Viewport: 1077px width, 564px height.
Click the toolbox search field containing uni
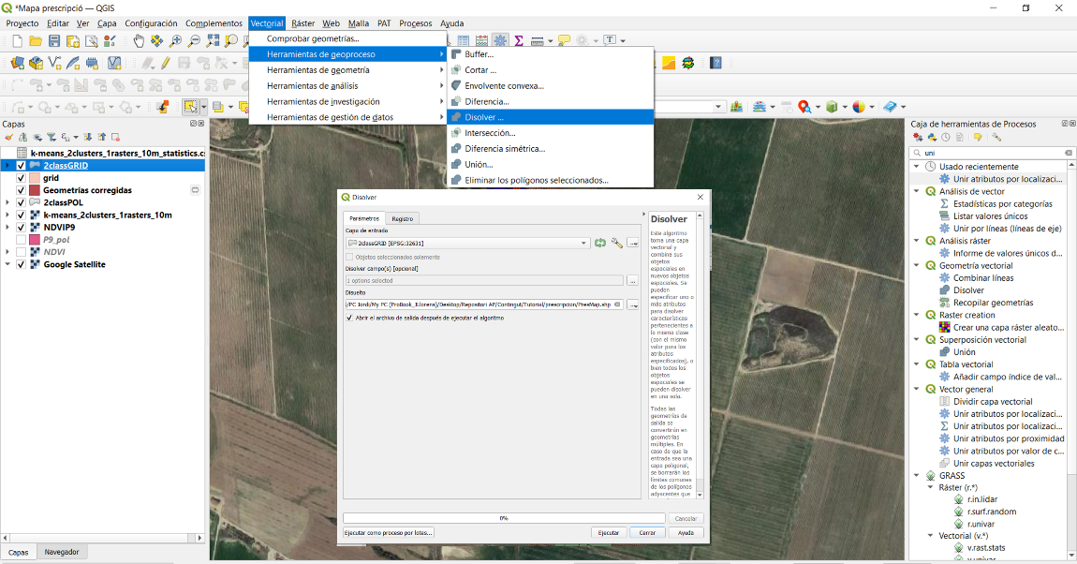coord(993,153)
